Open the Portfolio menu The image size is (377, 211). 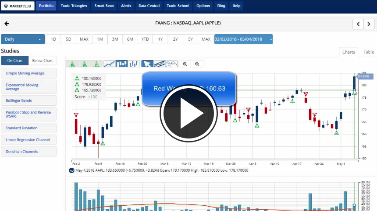[x=46, y=6]
